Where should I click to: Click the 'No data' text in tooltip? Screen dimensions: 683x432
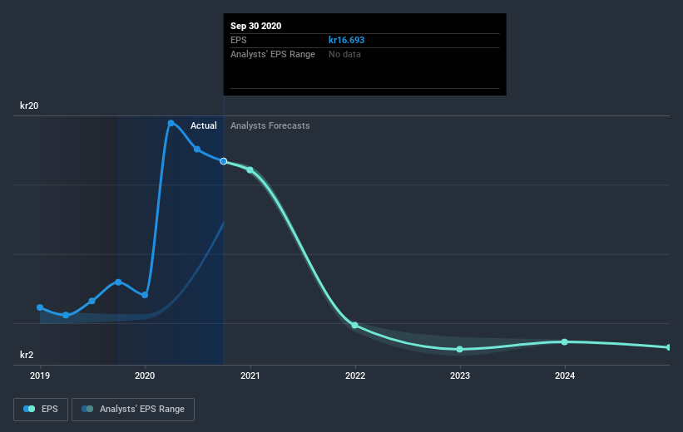(x=344, y=54)
